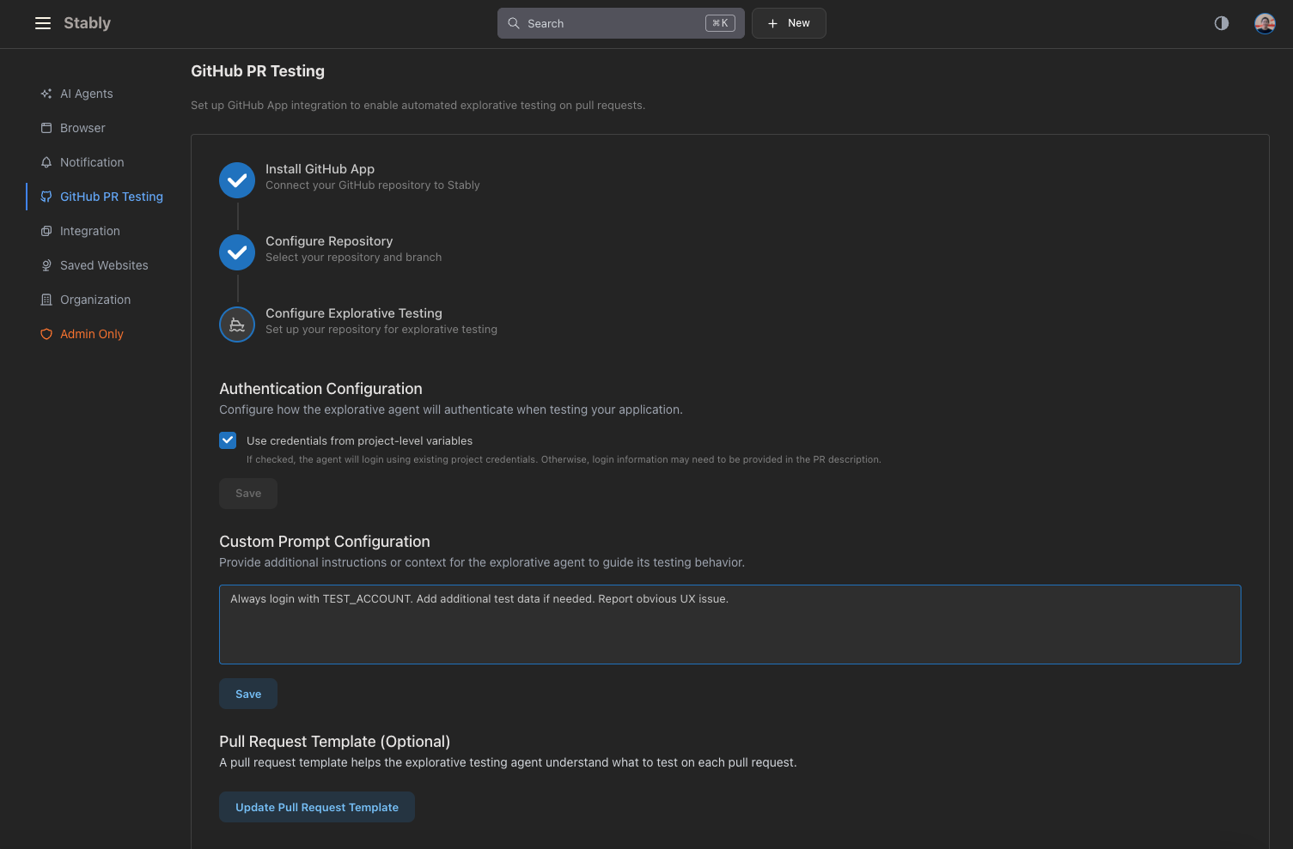This screenshot has width=1293, height=849.
Task: Click the Admin Only shield icon
Action: (x=46, y=334)
